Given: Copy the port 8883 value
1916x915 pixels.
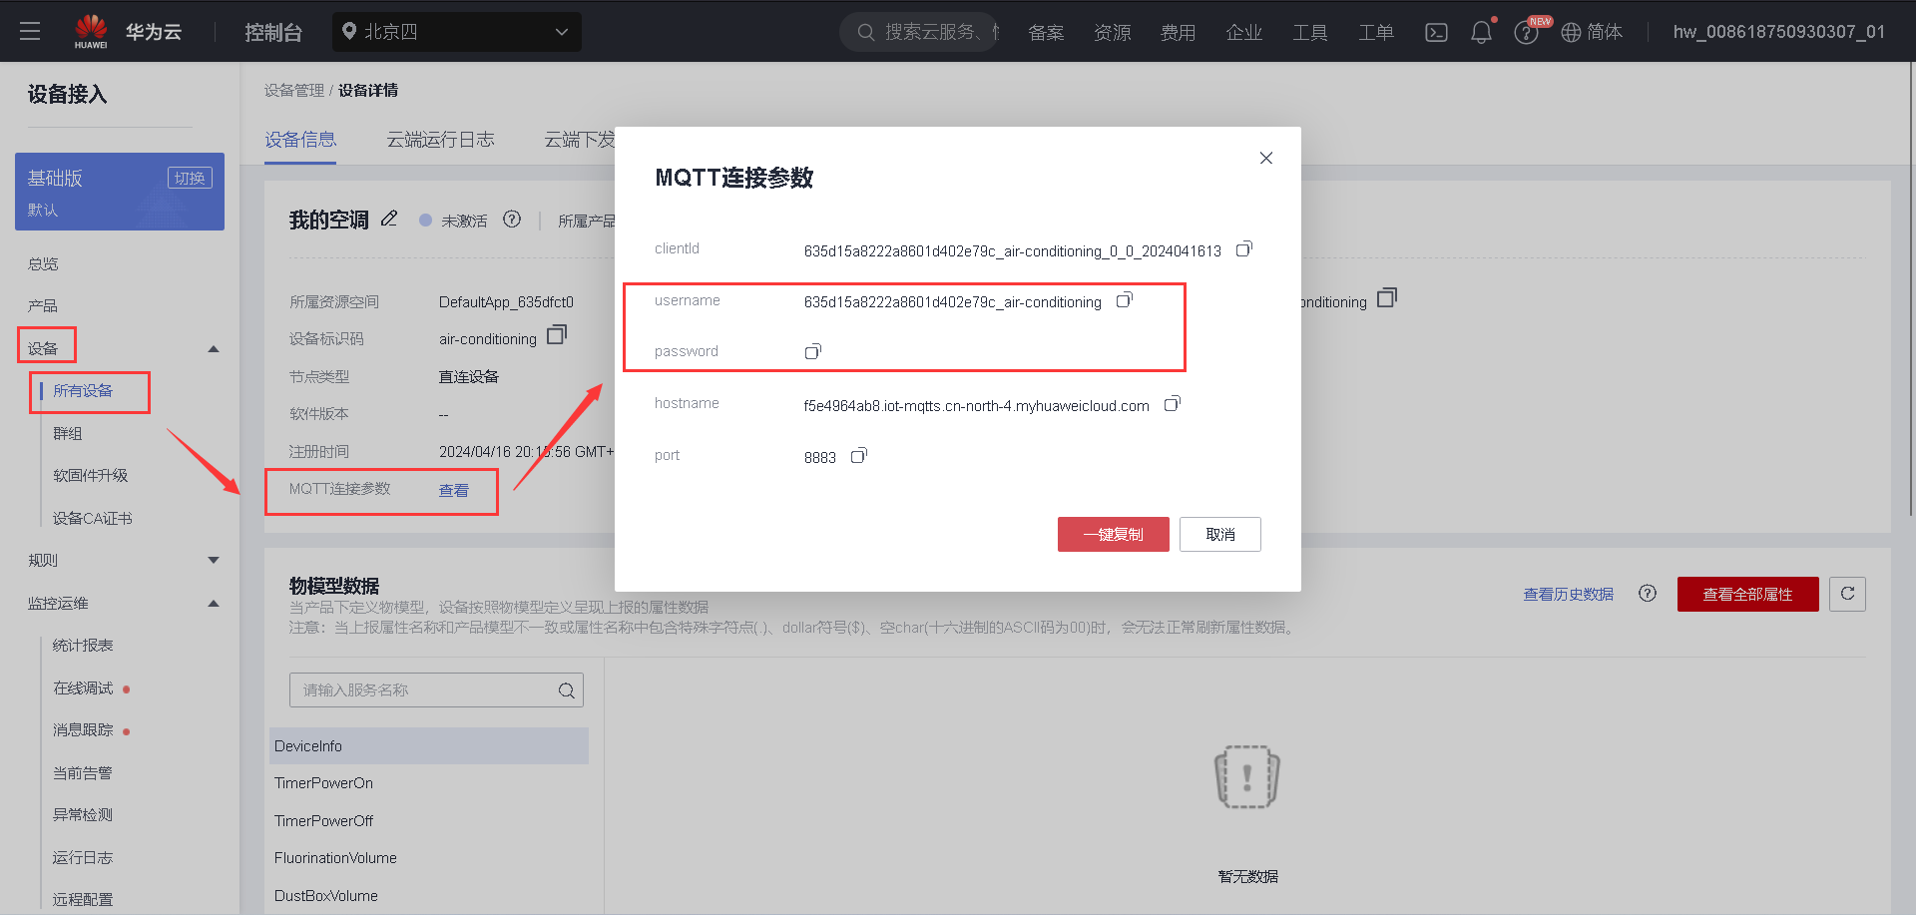Looking at the screenshot, I should pos(858,455).
